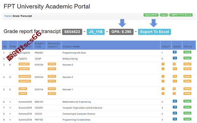Click the Fall2015 semester in the GDQP row

(23, 59)
